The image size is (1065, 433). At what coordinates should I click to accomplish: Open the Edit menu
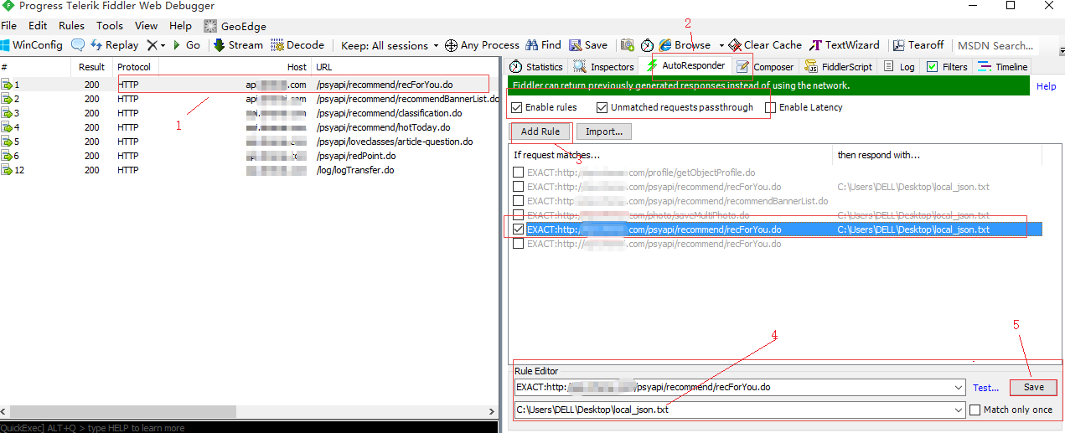tap(38, 26)
